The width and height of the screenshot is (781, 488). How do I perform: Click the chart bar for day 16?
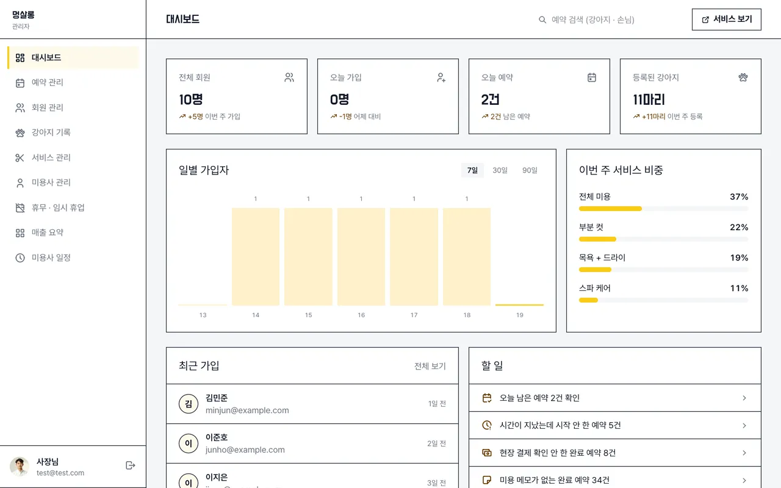[x=361, y=257]
